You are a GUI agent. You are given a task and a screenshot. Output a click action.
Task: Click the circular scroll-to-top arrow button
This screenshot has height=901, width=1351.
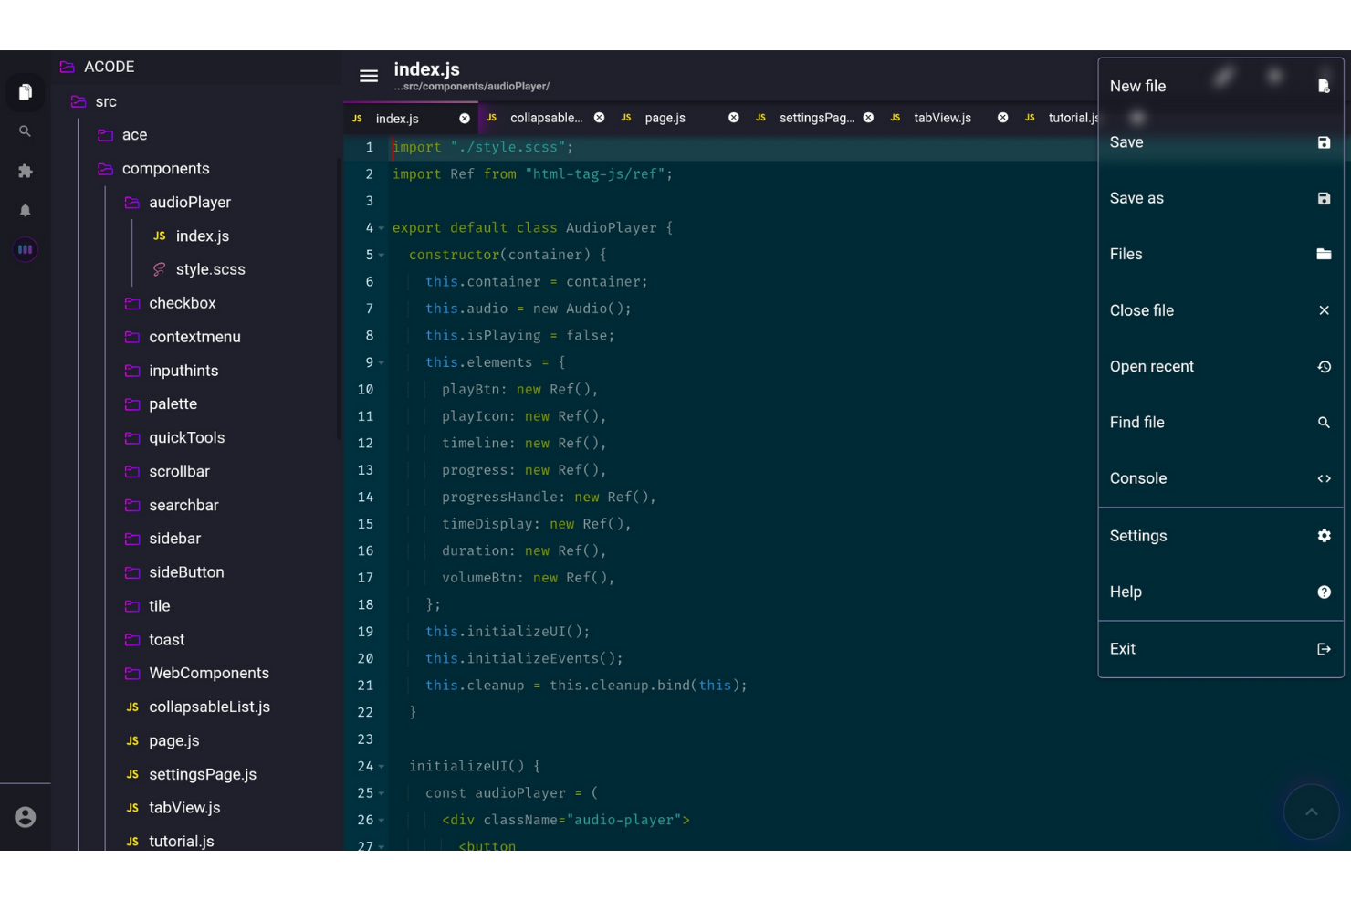[x=1311, y=811]
